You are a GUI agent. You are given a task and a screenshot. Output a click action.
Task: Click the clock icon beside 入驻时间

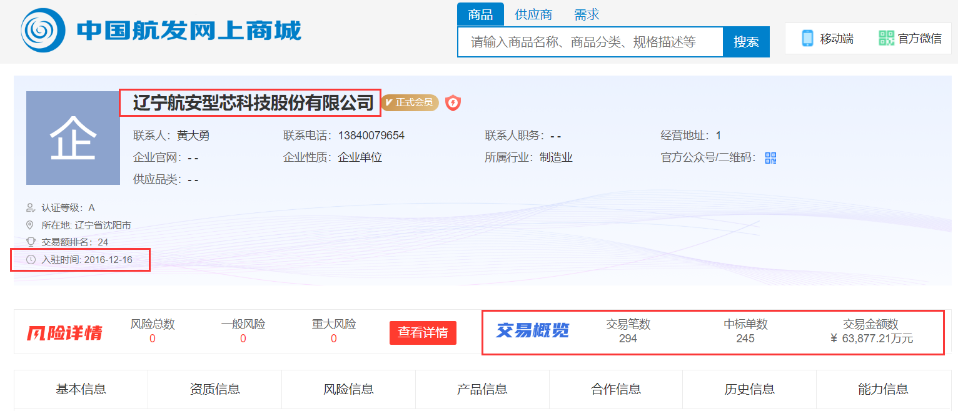(x=30, y=259)
